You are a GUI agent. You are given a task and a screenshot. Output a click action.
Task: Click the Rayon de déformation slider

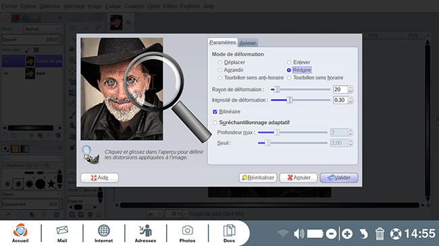click(301, 90)
